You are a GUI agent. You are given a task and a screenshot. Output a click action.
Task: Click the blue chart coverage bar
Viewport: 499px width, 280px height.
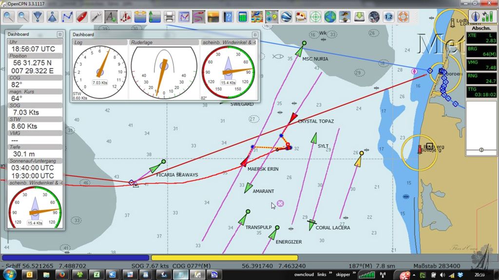pos(76,258)
